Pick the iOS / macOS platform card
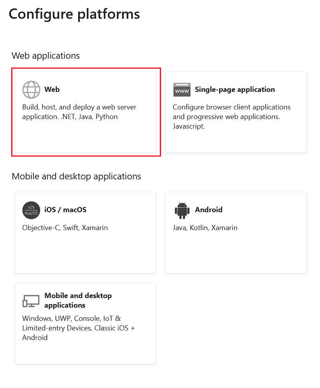 (x=85, y=233)
